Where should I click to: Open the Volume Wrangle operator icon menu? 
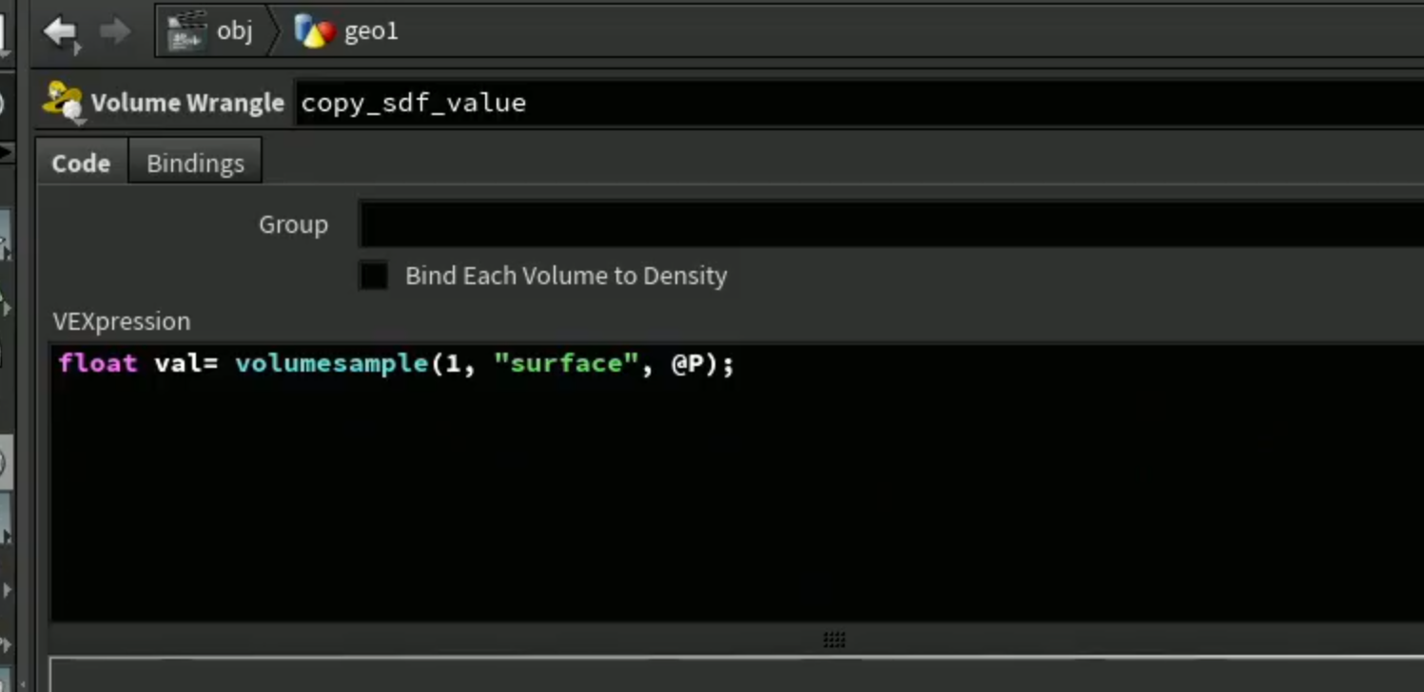[x=64, y=103]
